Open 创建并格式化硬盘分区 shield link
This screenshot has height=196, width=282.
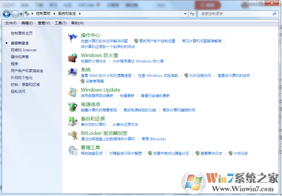click(168, 153)
